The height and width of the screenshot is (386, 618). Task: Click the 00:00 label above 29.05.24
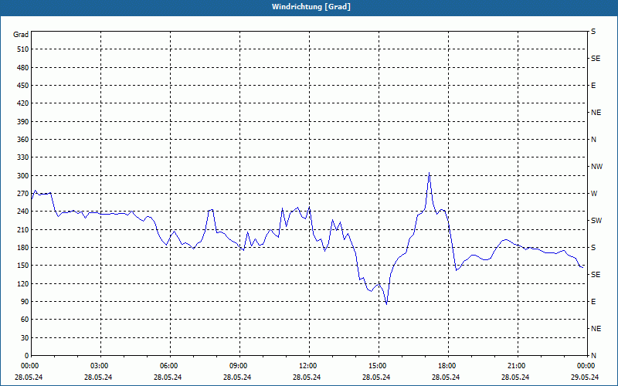pos(586,366)
